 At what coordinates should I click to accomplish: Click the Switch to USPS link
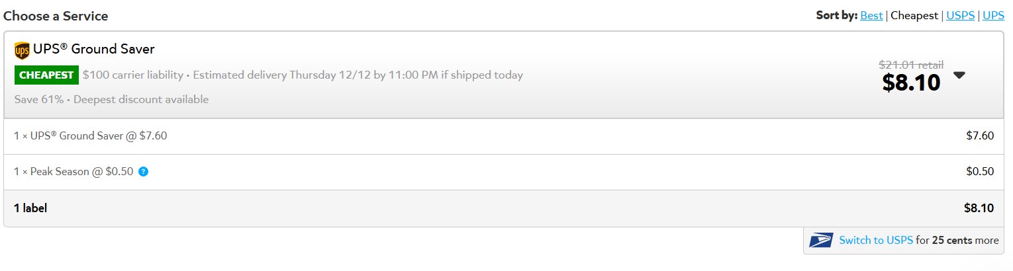coord(876,241)
